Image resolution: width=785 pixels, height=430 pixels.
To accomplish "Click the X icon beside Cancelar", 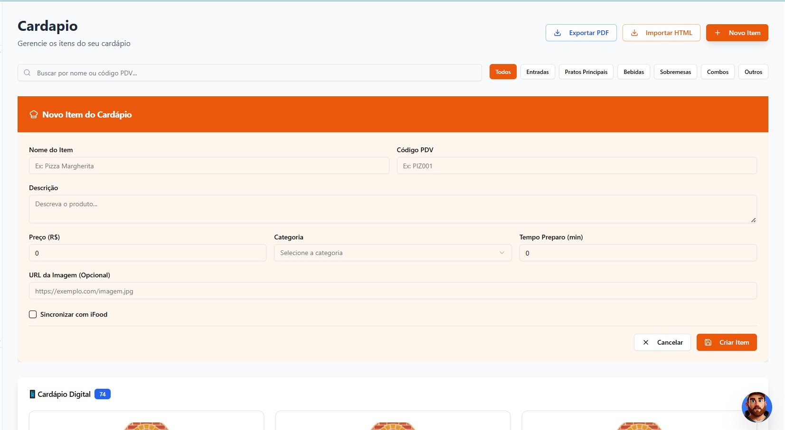I will pos(646,342).
